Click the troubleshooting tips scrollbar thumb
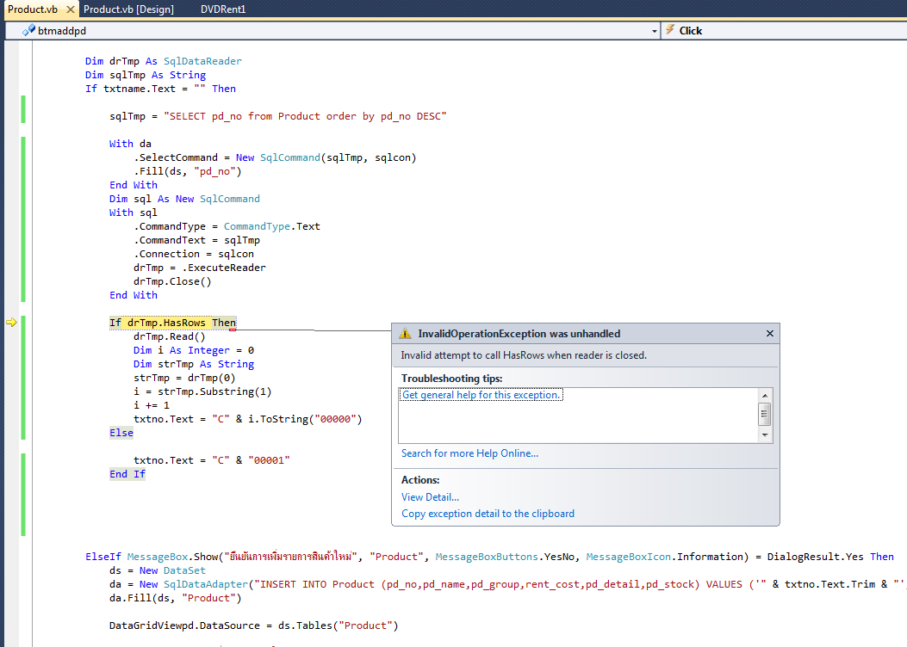 click(x=765, y=414)
